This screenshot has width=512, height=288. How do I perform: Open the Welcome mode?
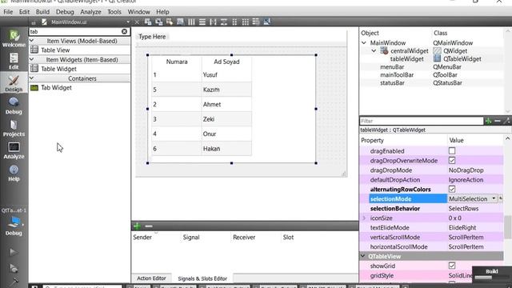point(14,38)
